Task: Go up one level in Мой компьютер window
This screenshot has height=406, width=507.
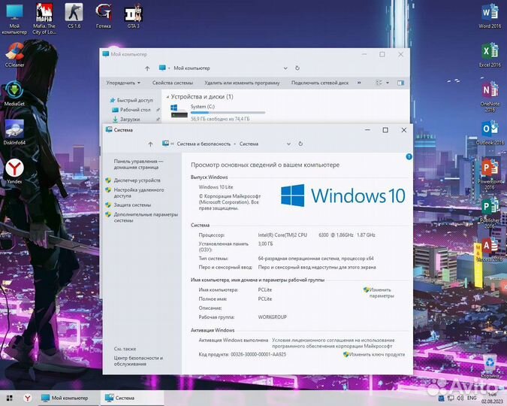Action: point(147,68)
